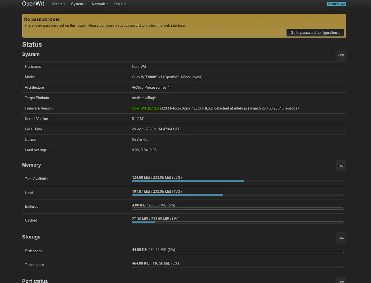Click the 'Firmware Version' row label
The width and height of the screenshot is (371, 283).
pyautogui.click(x=39, y=108)
